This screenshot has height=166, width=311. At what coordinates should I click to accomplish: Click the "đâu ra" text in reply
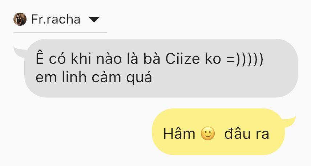click(x=247, y=134)
